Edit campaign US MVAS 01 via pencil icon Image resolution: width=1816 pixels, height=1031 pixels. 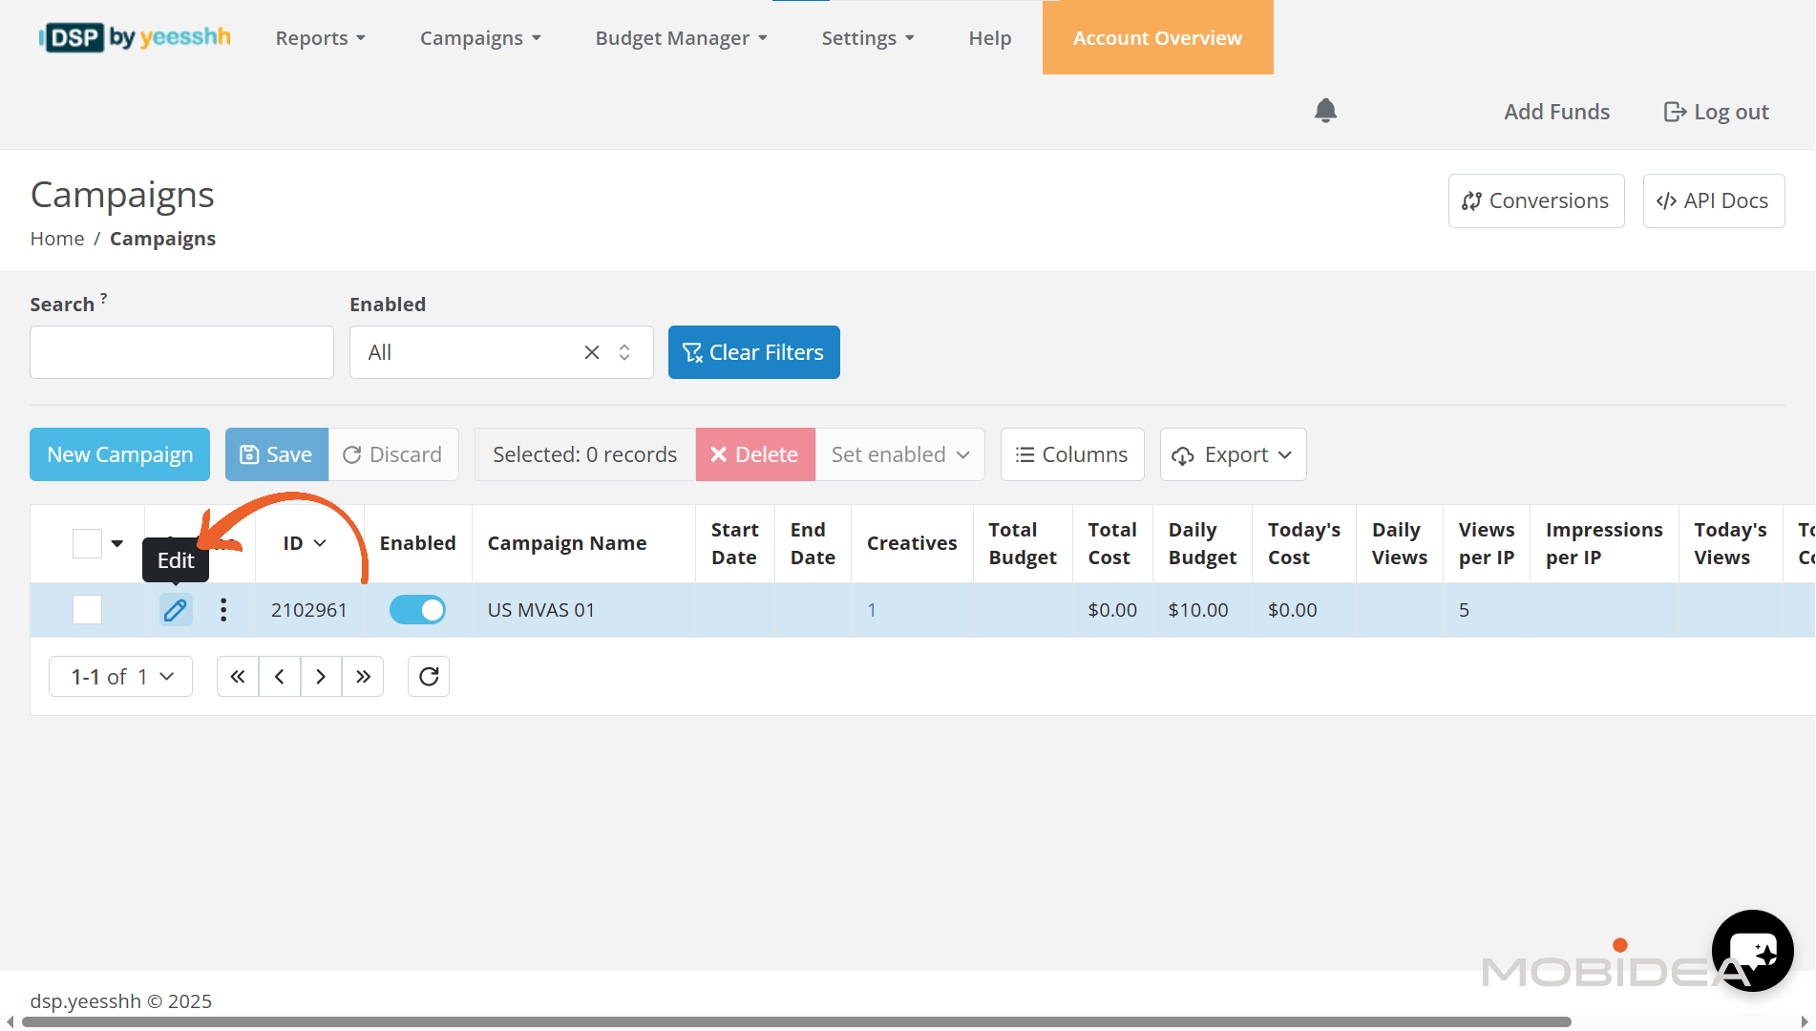[x=176, y=610]
